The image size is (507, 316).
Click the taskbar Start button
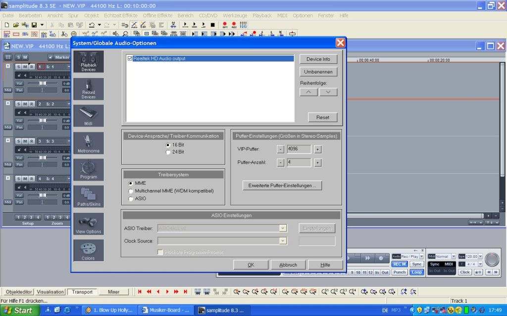(20, 310)
